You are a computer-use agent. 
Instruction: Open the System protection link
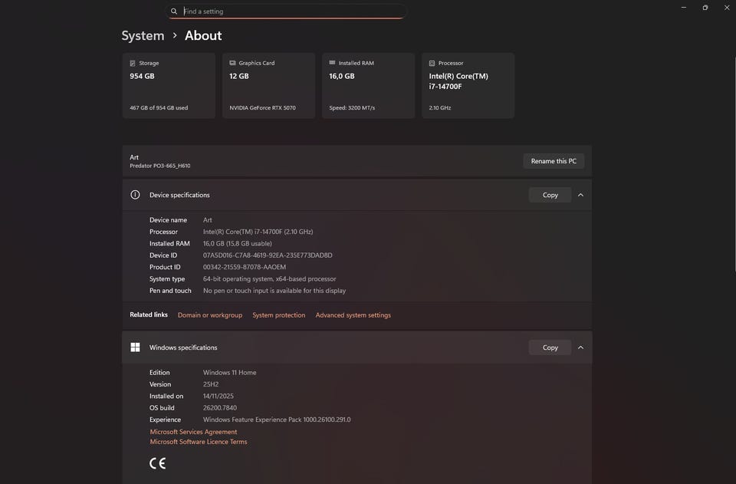click(278, 315)
